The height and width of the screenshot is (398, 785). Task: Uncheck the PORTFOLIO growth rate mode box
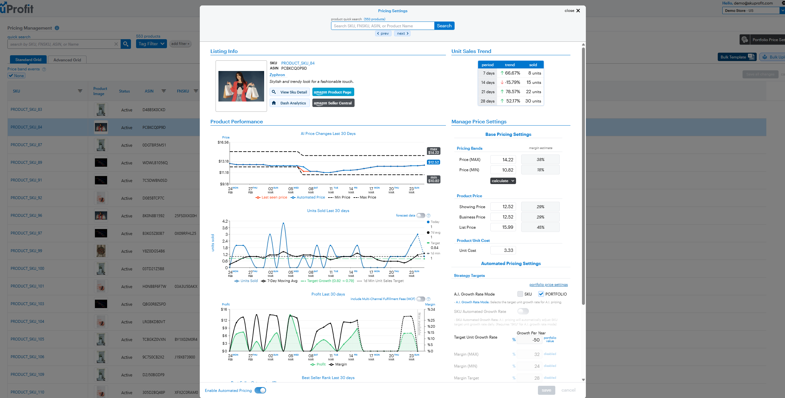click(541, 294)
